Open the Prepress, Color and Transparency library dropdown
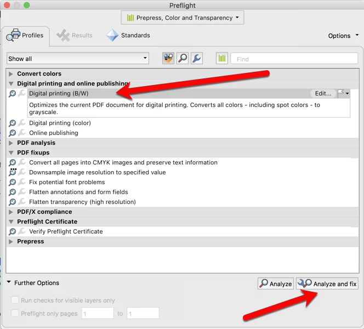Viewport: 364px width, 329px height. pos(183,18)
